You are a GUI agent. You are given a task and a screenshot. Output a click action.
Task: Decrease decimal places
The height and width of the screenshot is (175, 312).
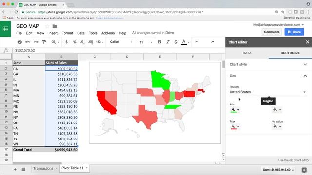click(x=82, y=42)
